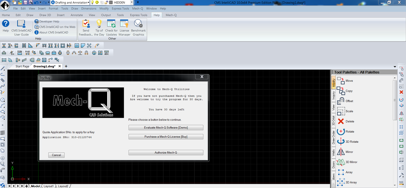406x188 pixels.
Task: Switch to the Annotate ribbon tab
Action: (77, 15)
